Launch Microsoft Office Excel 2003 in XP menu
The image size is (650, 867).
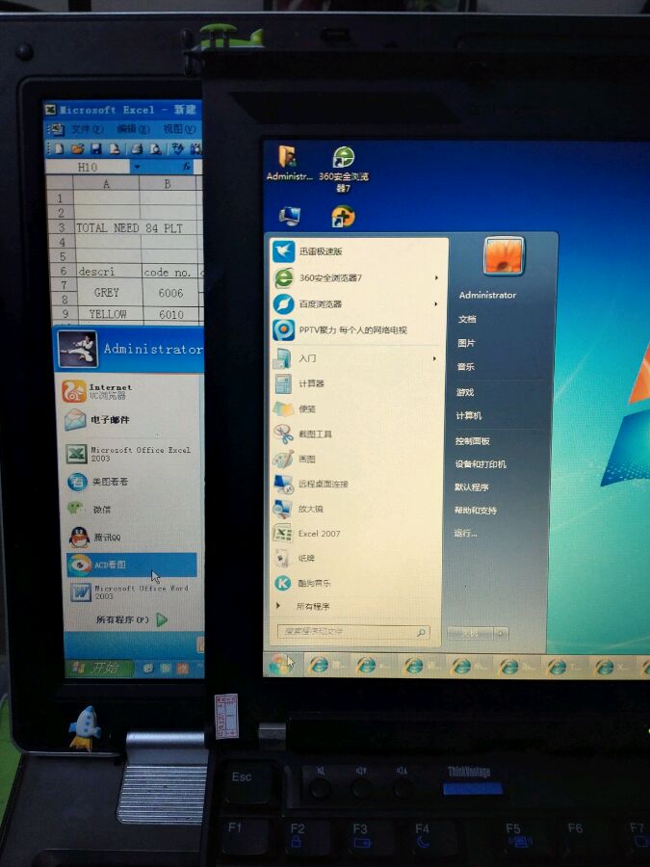(130, 454)
